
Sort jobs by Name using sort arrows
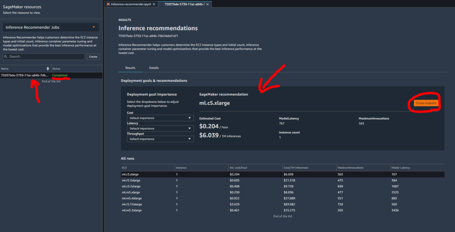click(48, 69)
